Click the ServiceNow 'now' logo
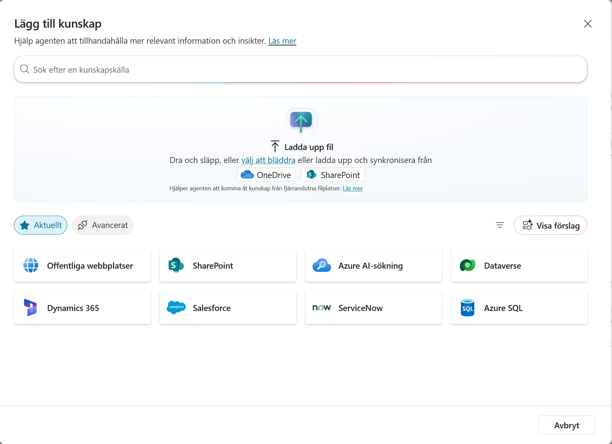This screenshot has width=612, height=444. (x=322, y=307)
